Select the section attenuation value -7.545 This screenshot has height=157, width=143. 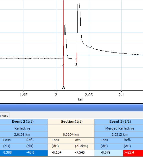click(x=80, y=152)
